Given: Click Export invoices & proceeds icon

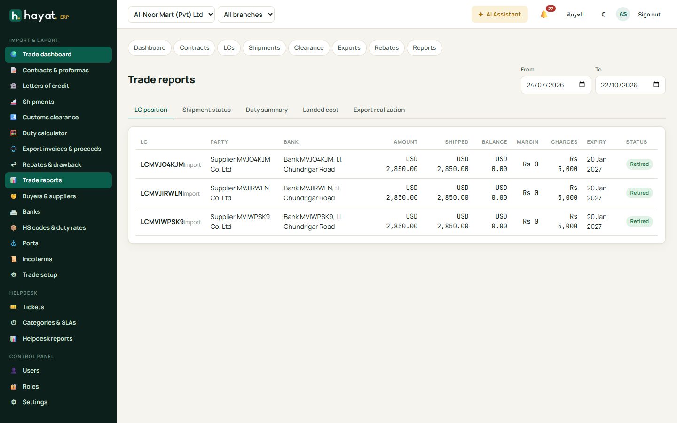Looking at the screenshot, I should [14, 149].
